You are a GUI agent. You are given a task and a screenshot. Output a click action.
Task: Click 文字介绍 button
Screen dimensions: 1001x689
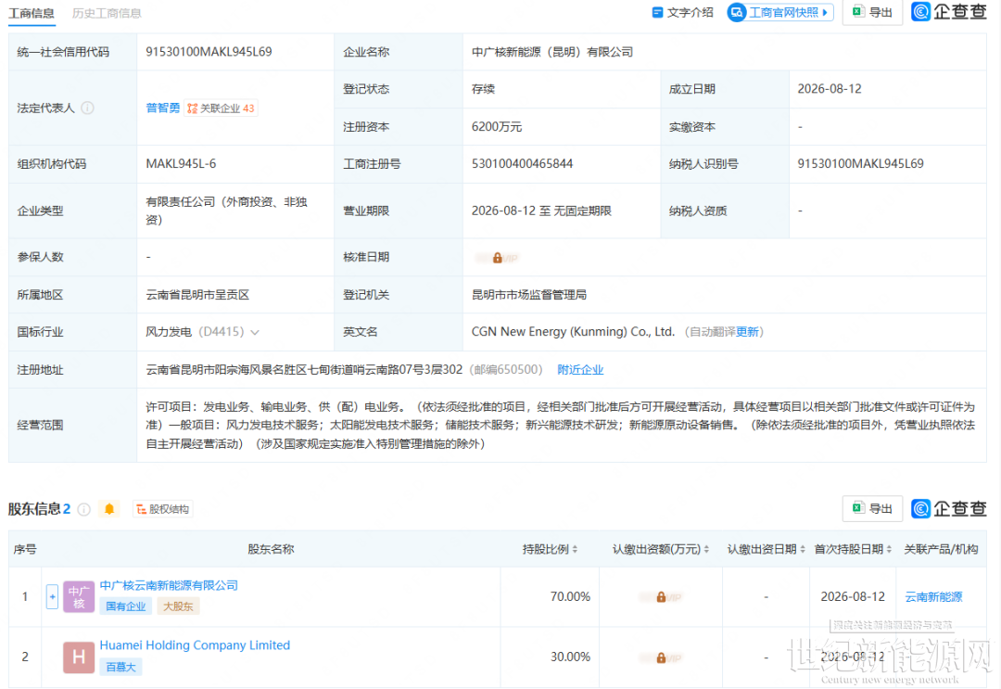click(x=682, y=12)
